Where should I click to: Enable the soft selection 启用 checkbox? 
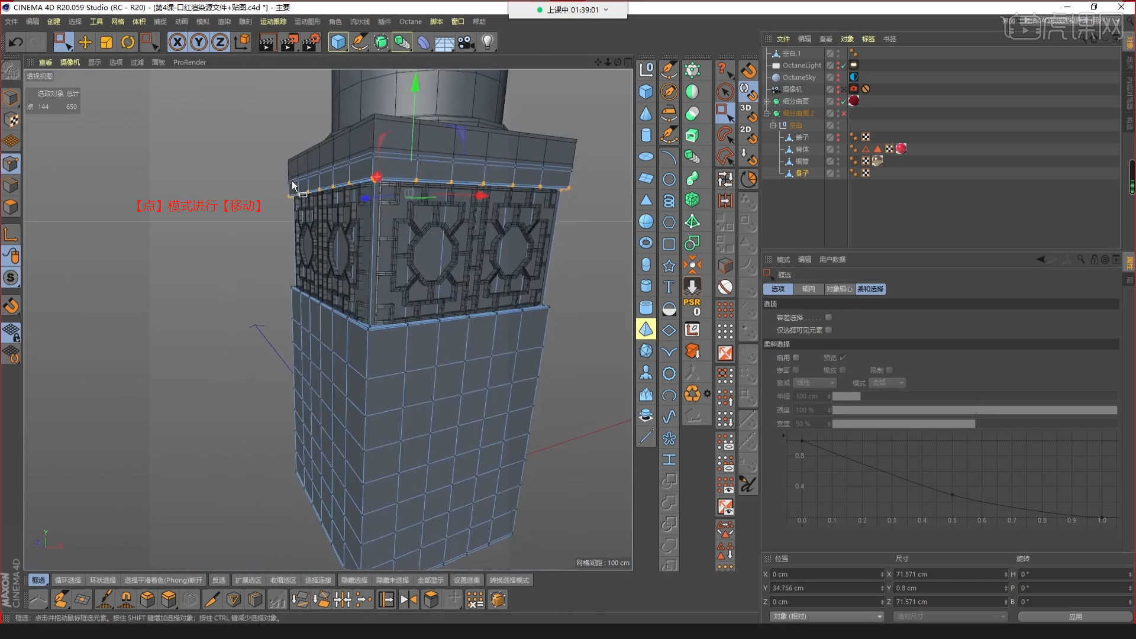click(796, 357)
